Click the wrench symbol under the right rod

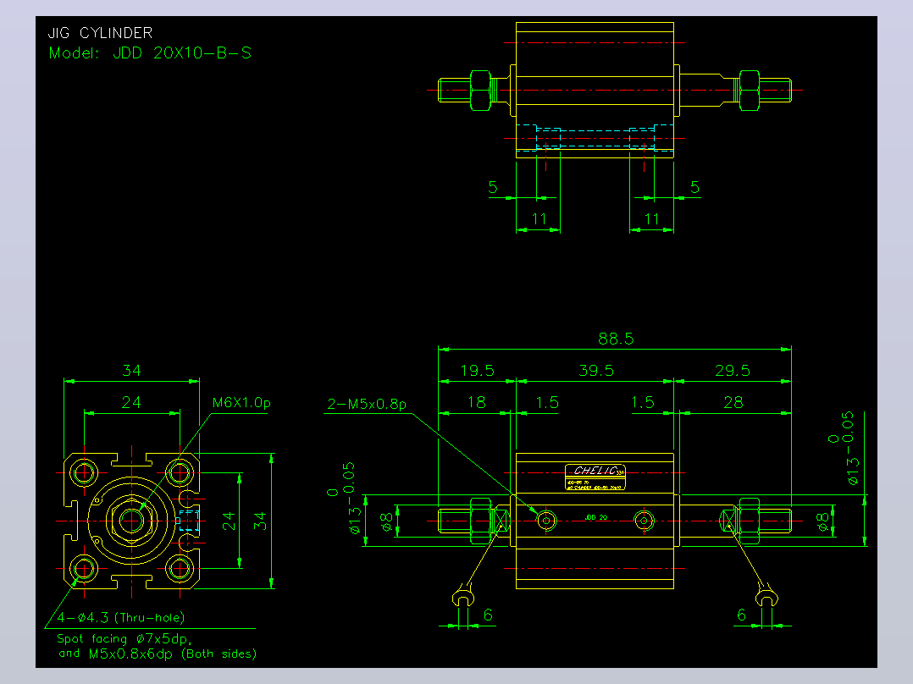[766, 595]
